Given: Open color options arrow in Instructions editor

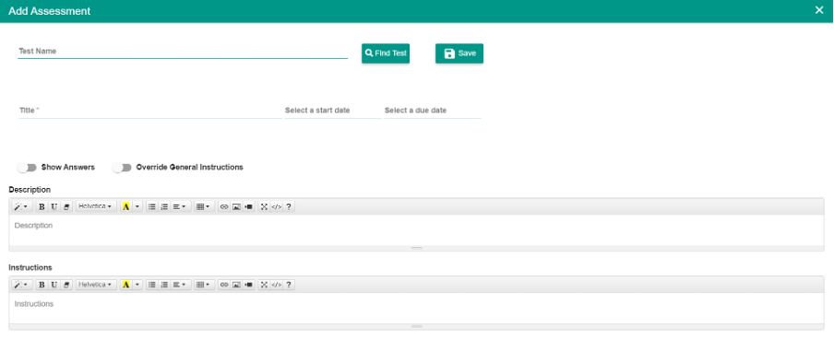Looking at the screenshot, I should coord(137,285).
